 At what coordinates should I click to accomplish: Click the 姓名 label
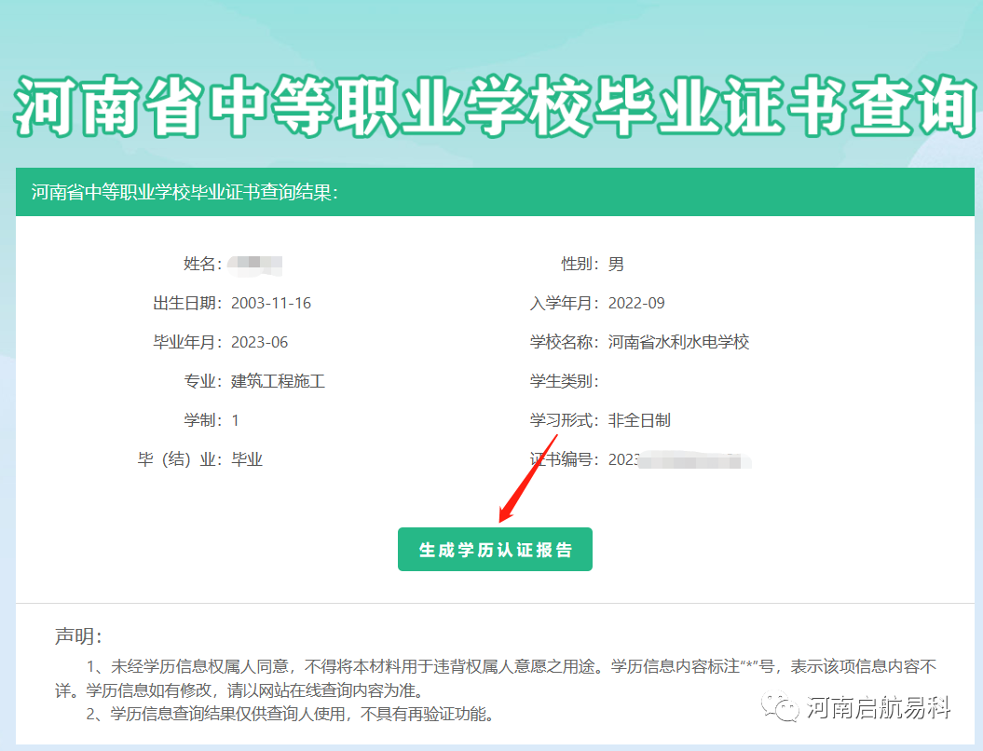click(202, 264)
